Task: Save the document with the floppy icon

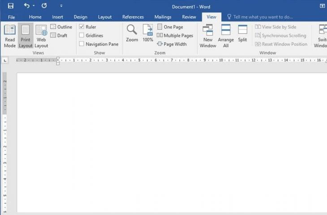Action: coord(11,6)
